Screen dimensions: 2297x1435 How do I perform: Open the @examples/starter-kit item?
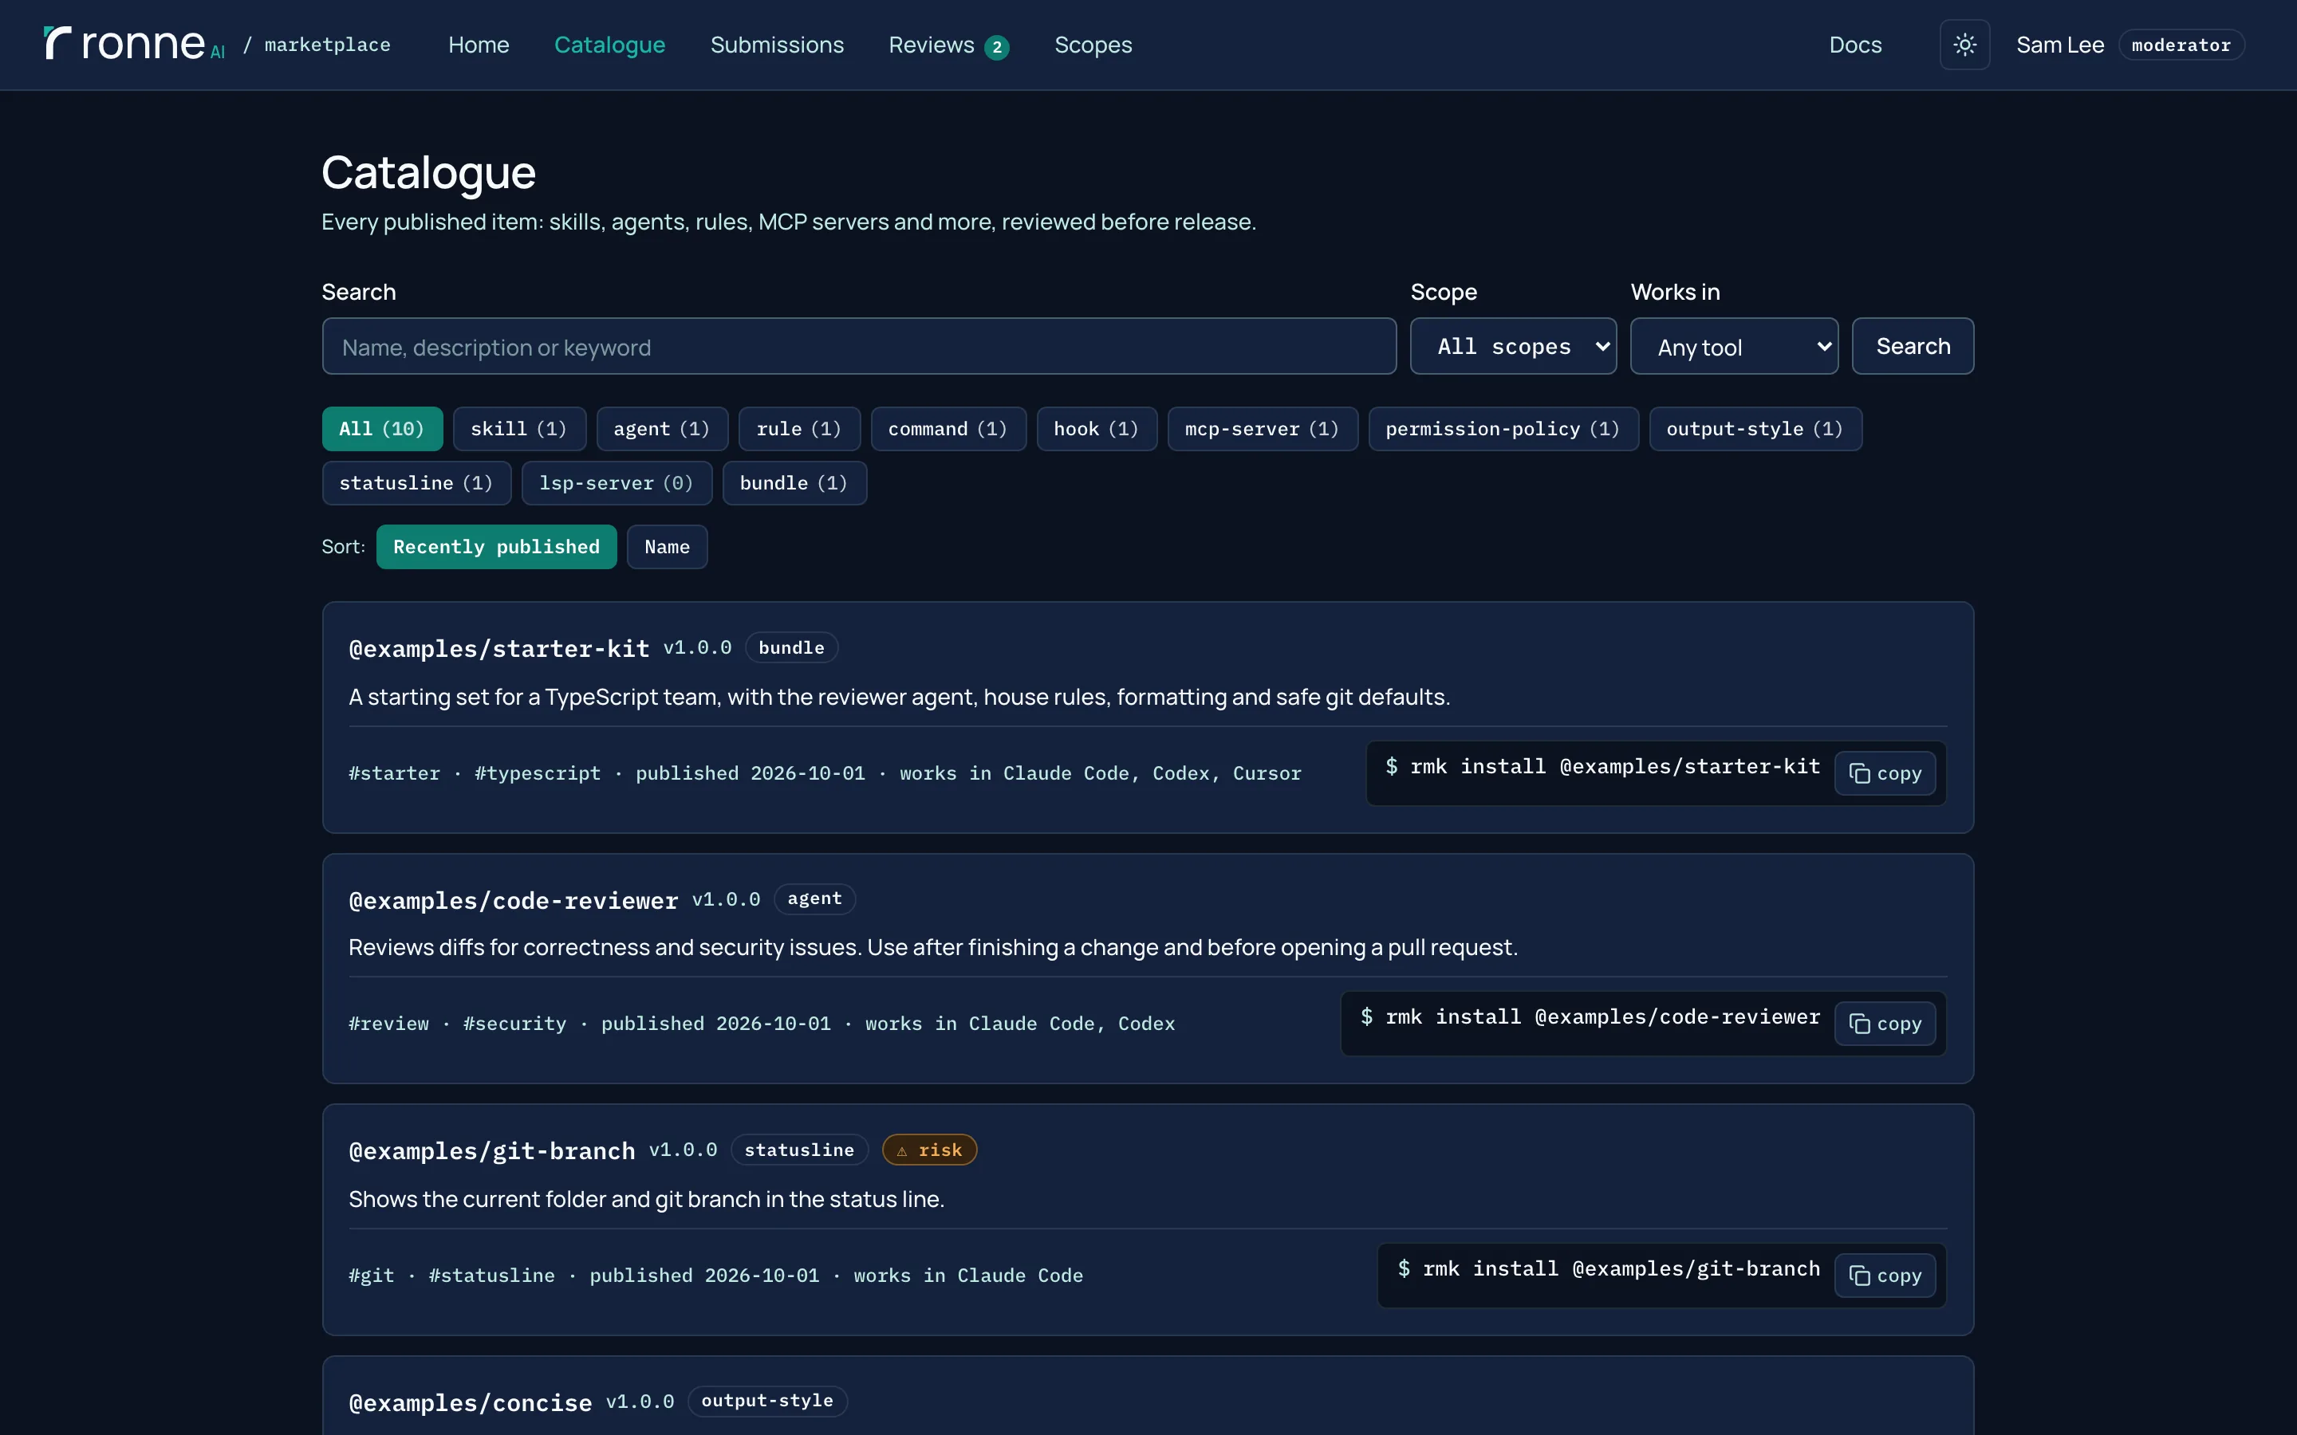coord(499,648)
